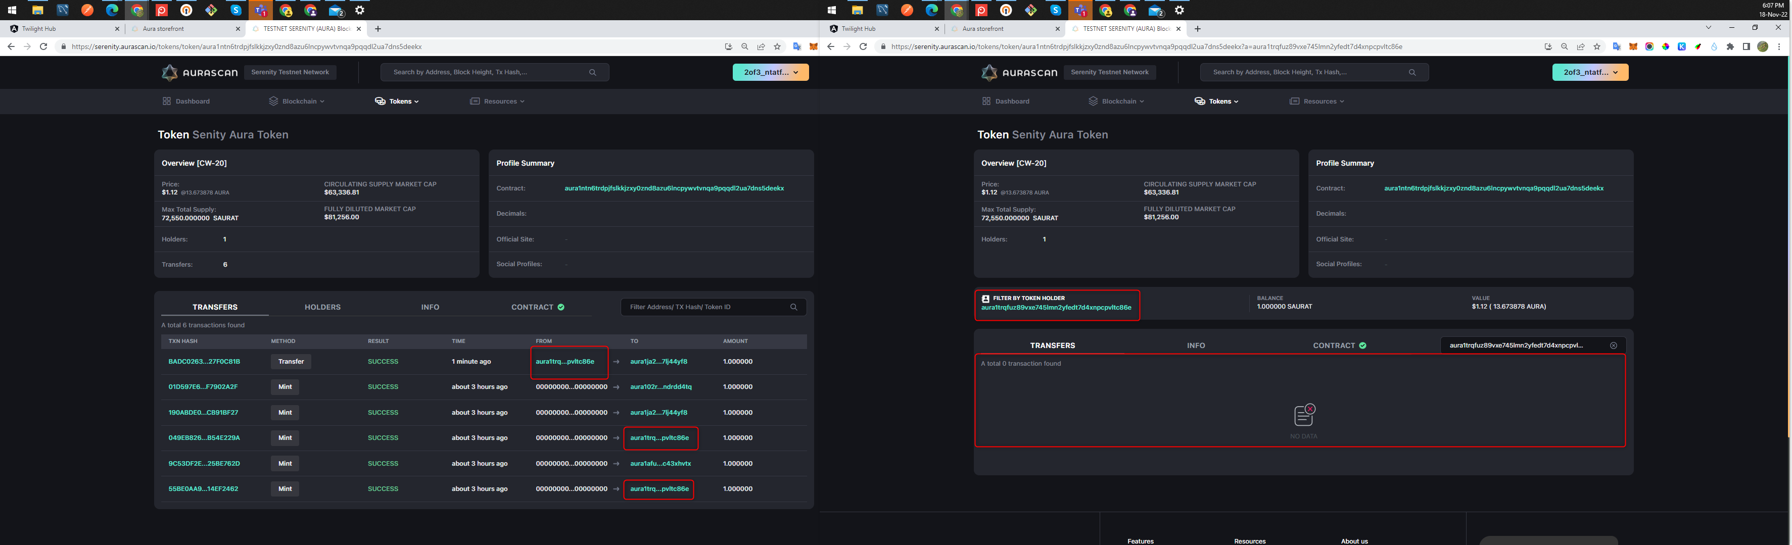Image resolution: width=1792 pixels, height=545 pixels.
Task: Open the CONTRACT tab in right window
Action: pyautogui.click(x=1339, y=345)
